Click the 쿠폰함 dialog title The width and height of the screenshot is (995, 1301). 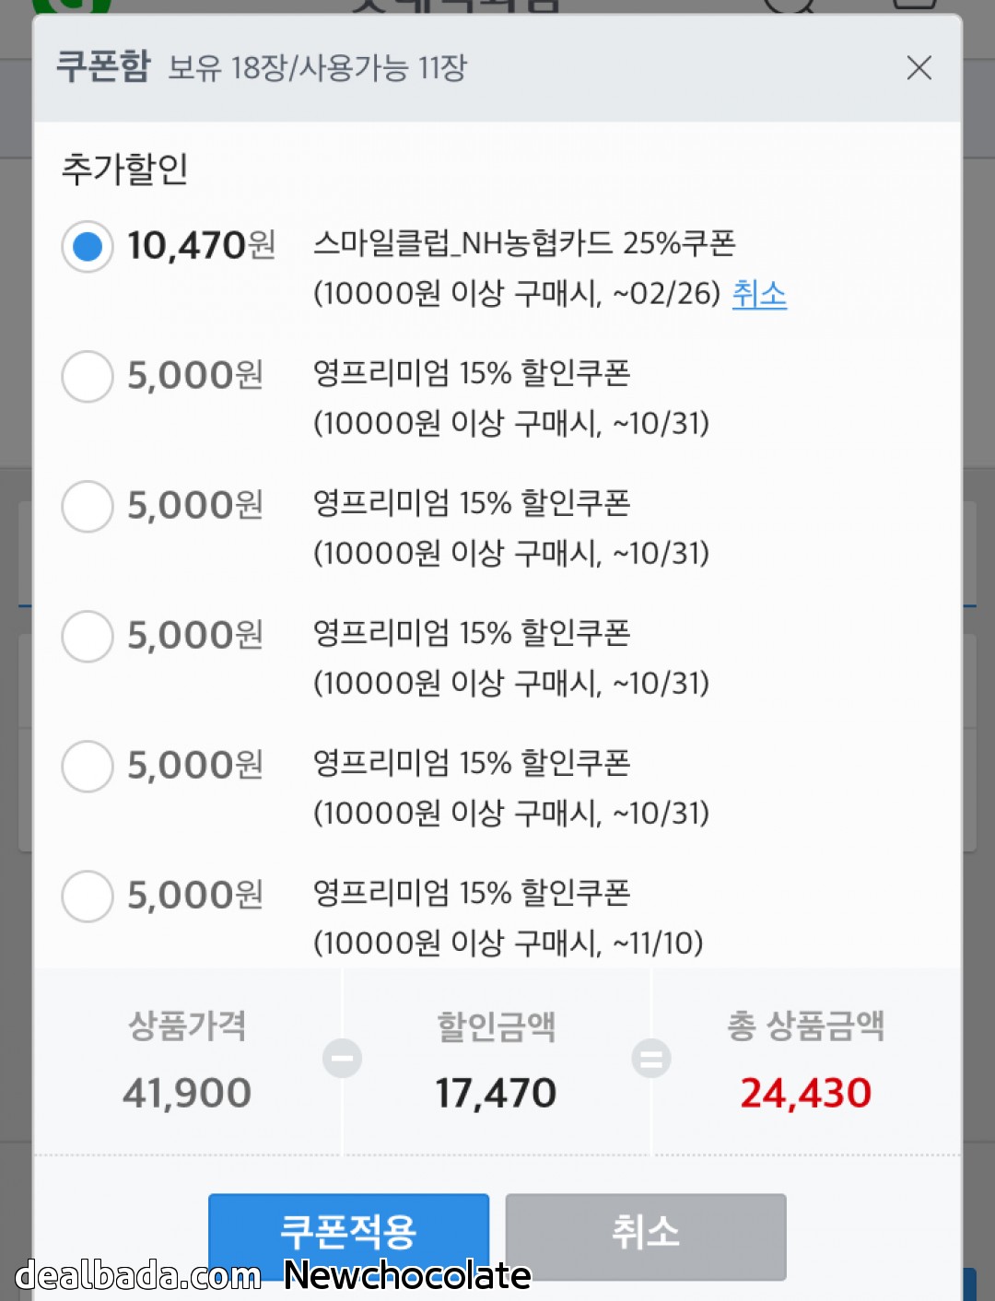pos(102,67)
